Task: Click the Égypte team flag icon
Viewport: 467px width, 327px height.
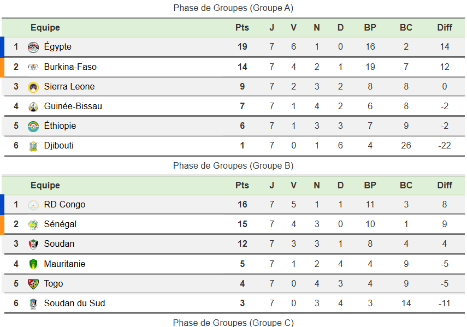Action: tap(33, 47)
